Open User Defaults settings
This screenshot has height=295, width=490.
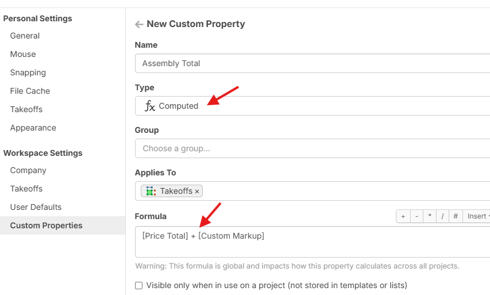point(36,207)
